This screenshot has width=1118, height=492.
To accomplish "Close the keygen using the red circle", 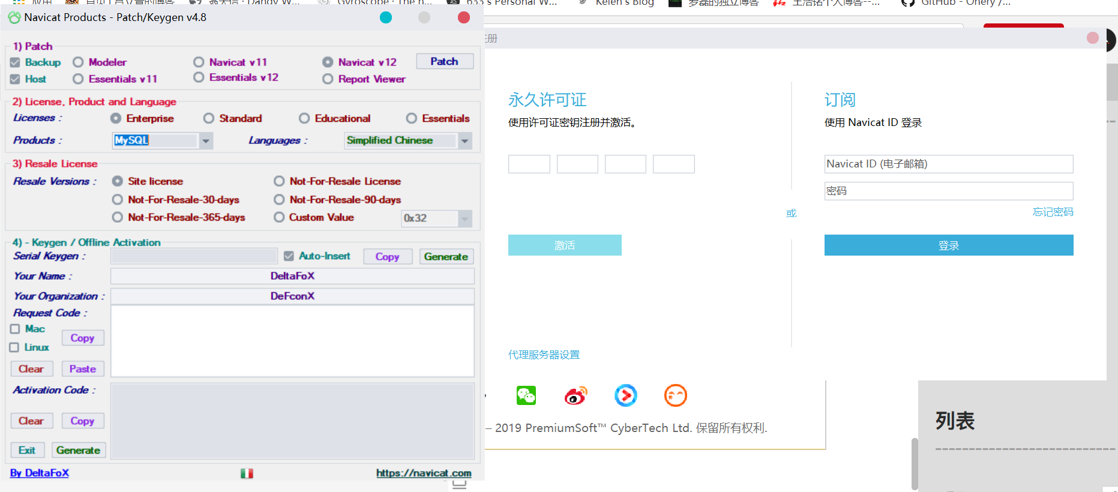I will click(x=464, y=17).
